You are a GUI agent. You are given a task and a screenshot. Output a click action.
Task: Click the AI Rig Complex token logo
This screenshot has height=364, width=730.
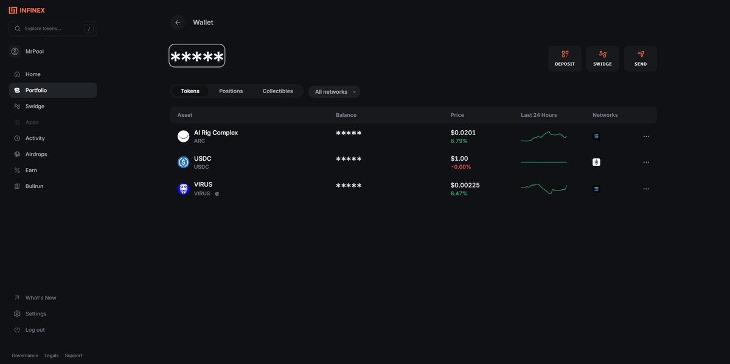pyautogui.click(x=183, y=136)
